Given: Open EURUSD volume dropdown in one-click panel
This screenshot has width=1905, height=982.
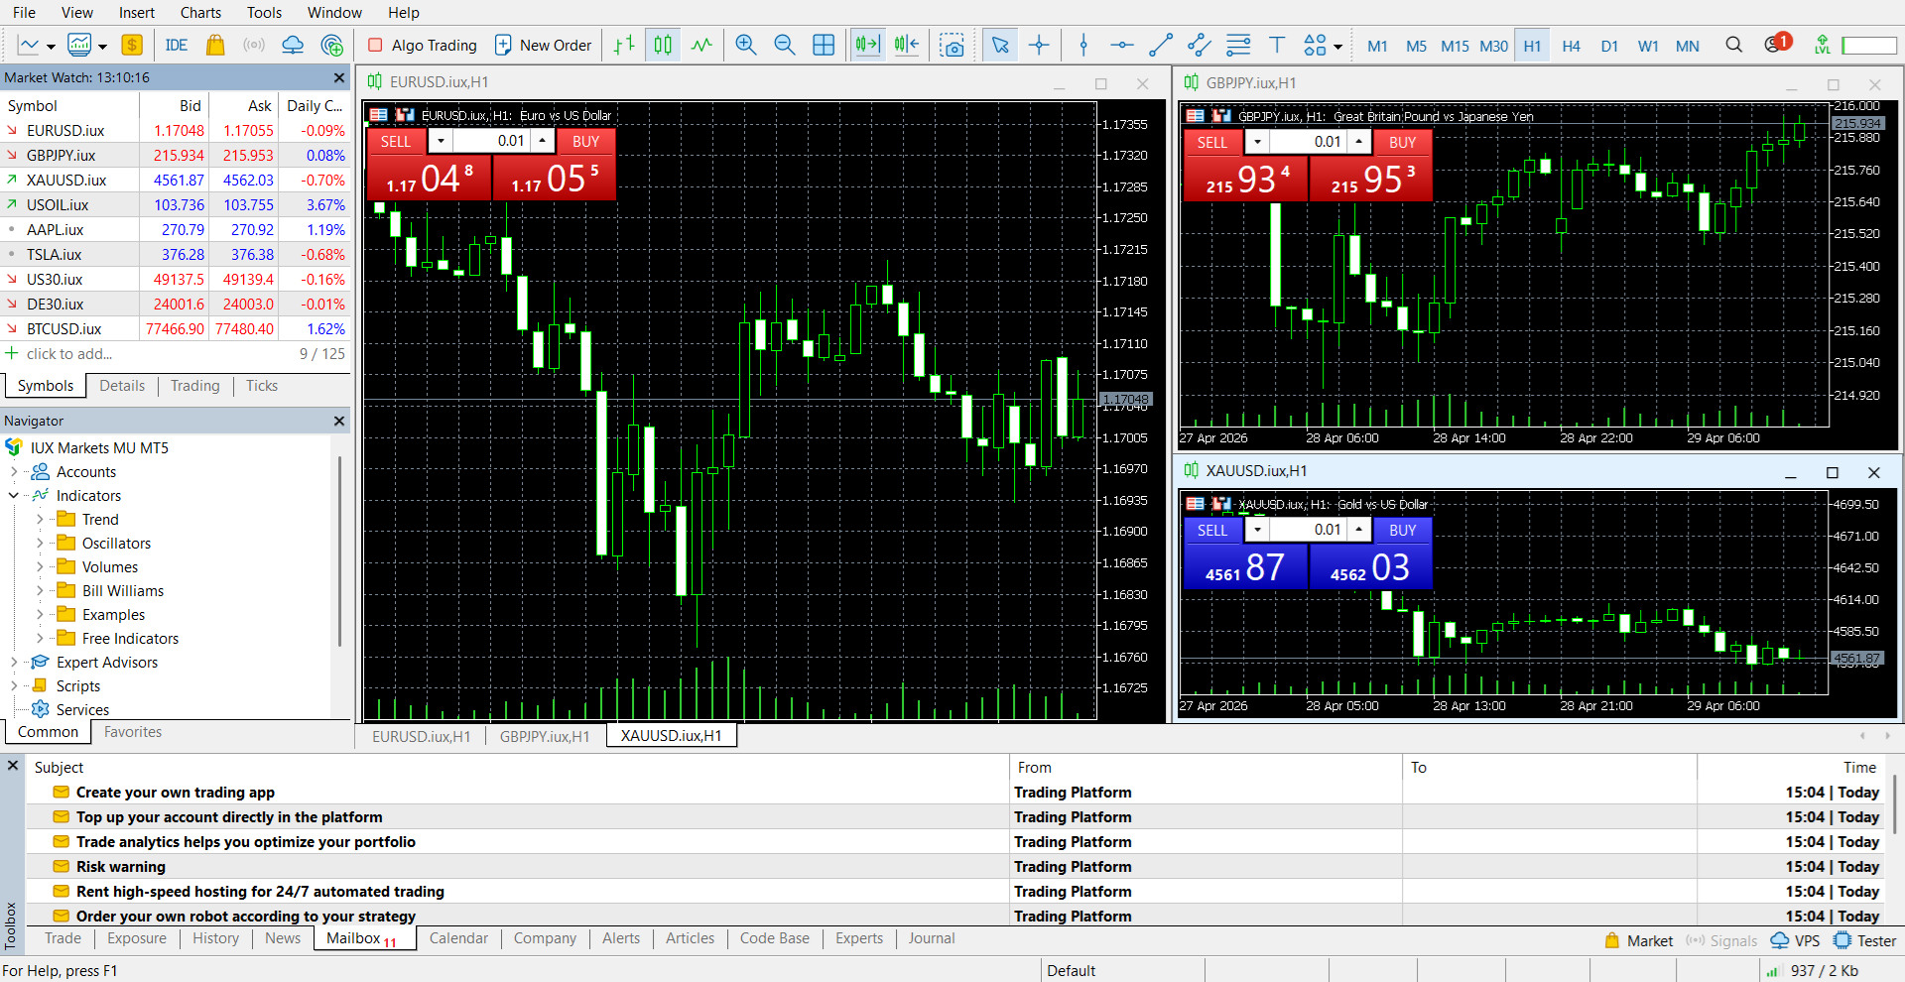Looking at the screenshot, I should point(441,141).
